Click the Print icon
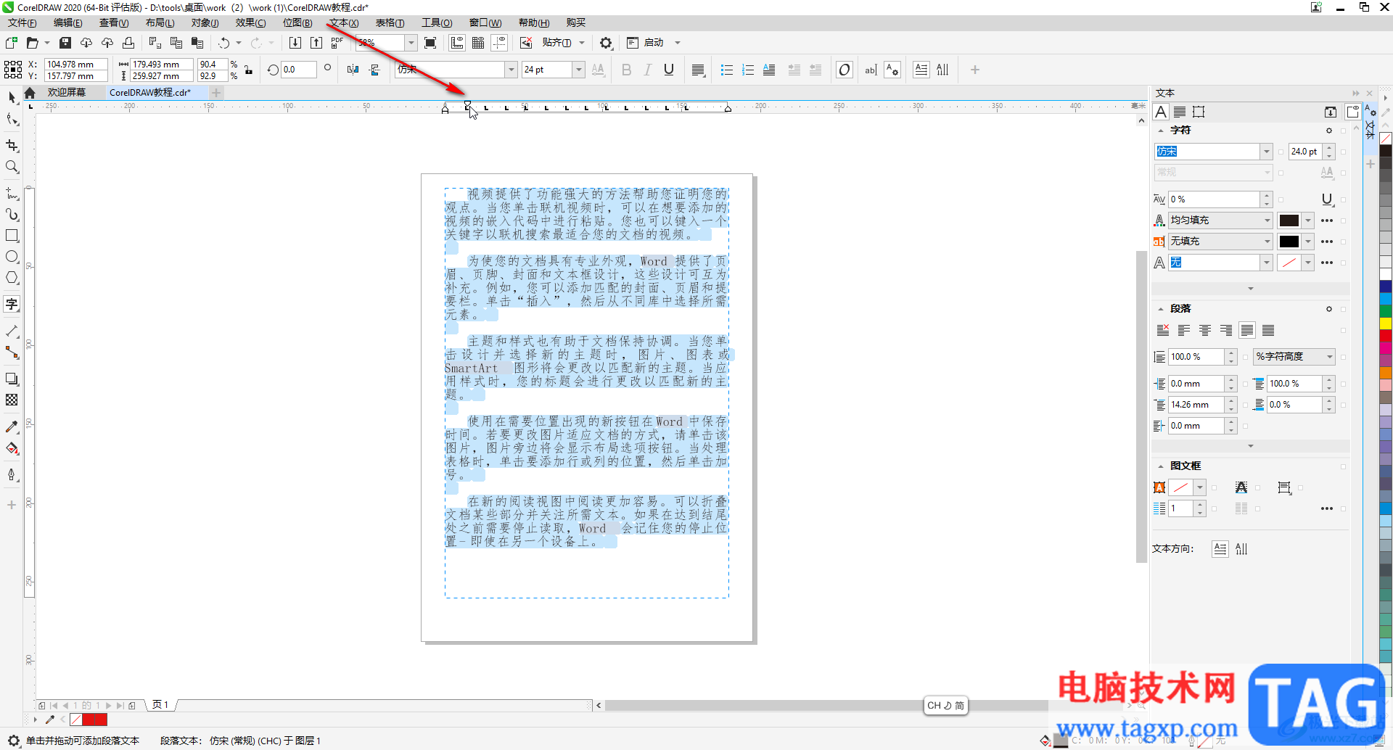The width and height of the screenshot is (1393, 750). point(128,43)
